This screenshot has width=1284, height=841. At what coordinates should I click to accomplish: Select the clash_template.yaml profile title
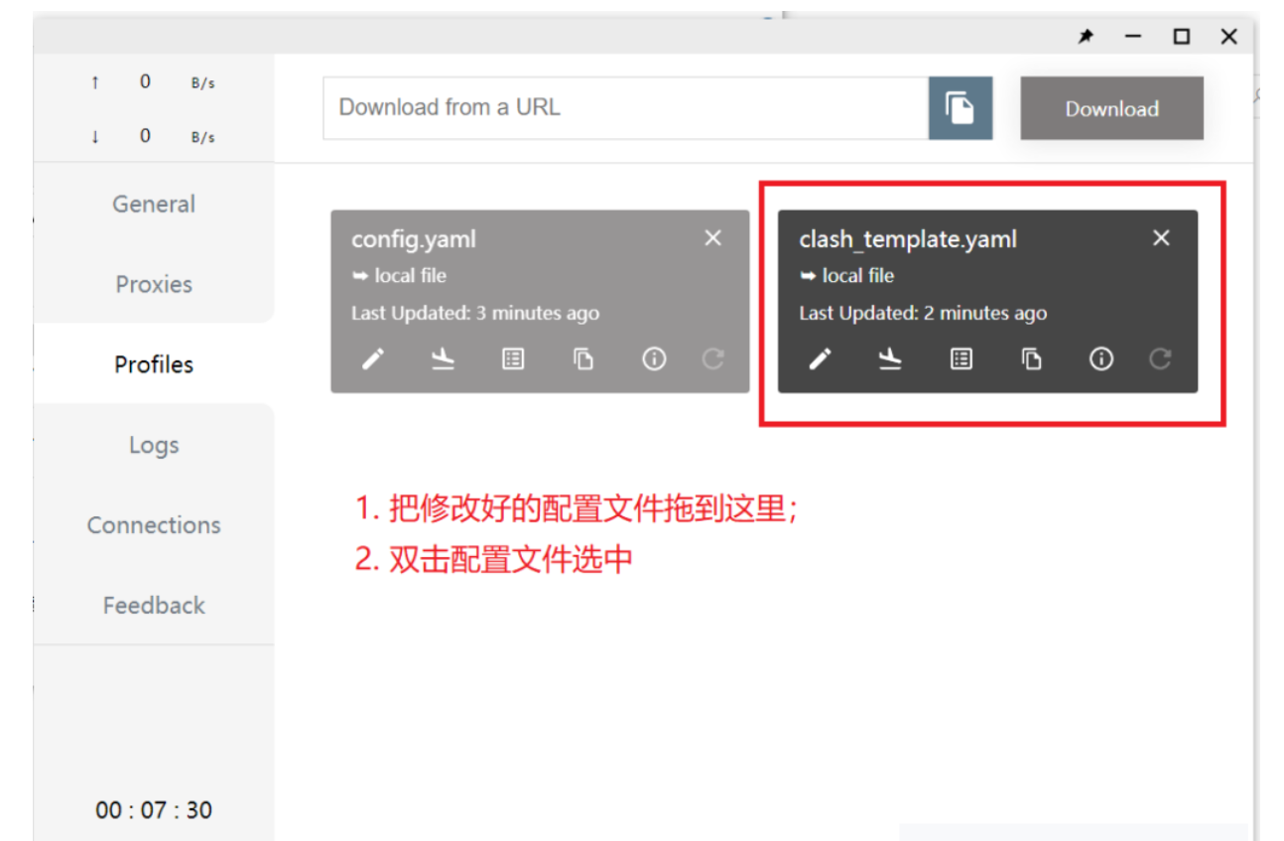pyautogui.click(x=908, y=239)
